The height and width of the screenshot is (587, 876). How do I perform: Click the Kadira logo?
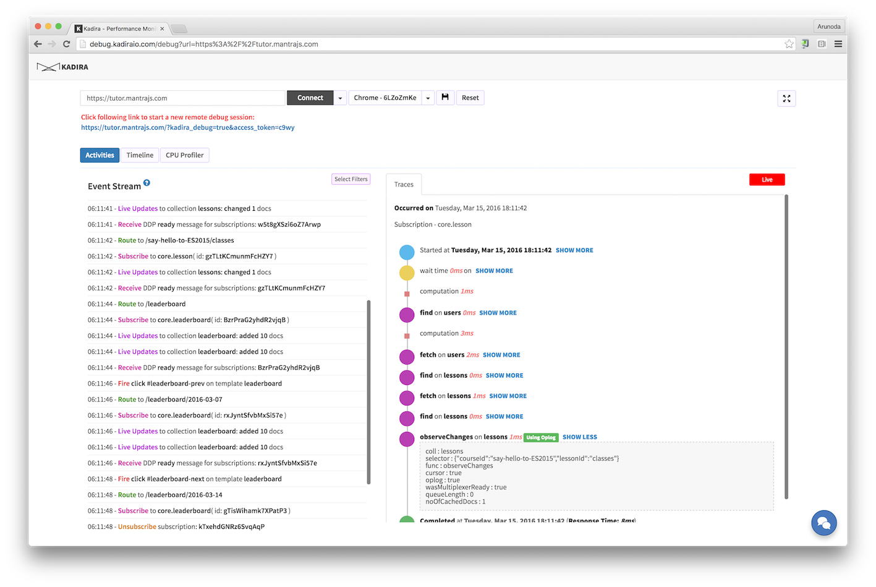pyautogui.click(x=62, y=67)
